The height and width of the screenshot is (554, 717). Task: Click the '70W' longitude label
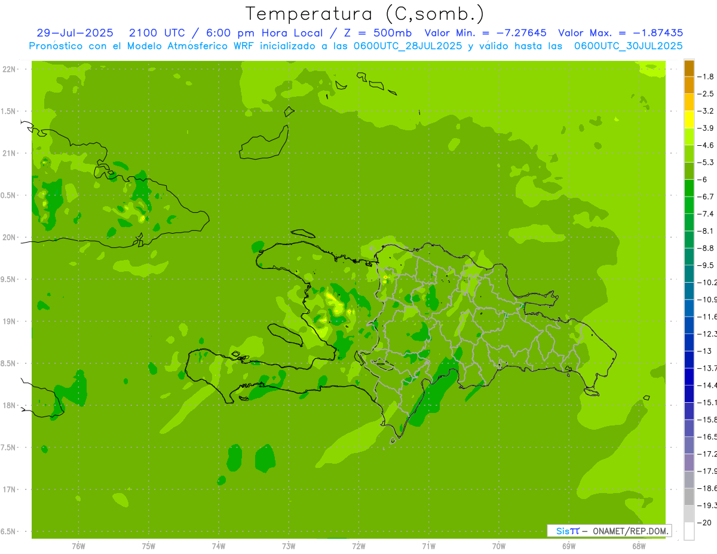[499, 546]
